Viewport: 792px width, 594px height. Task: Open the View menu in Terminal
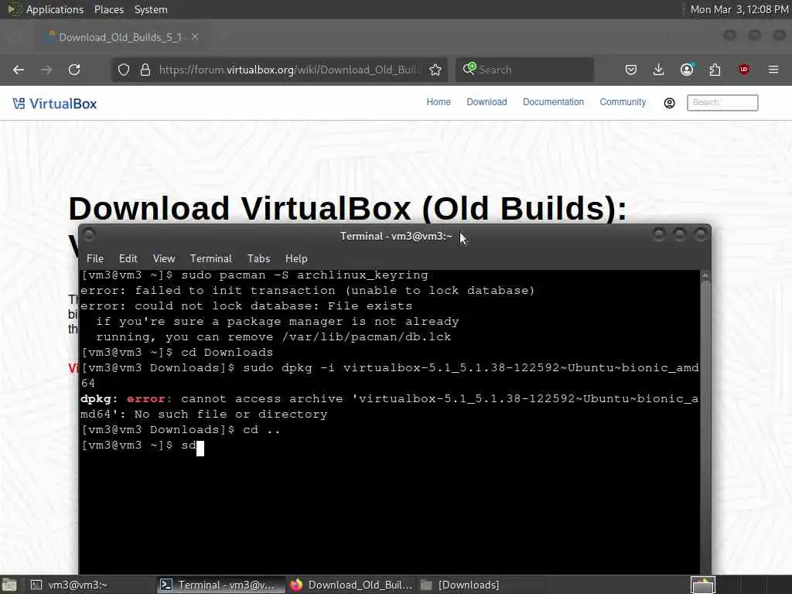[164, 258]
